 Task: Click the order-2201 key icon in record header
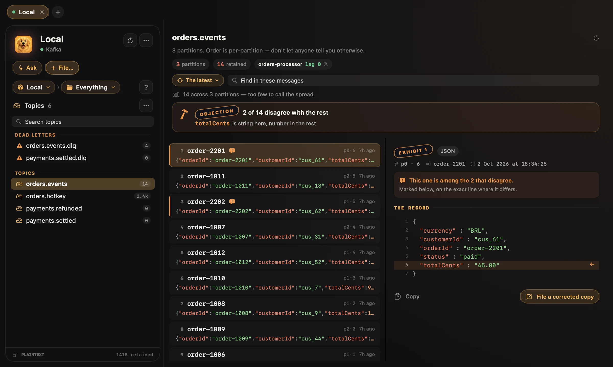(x=428, y=164)
